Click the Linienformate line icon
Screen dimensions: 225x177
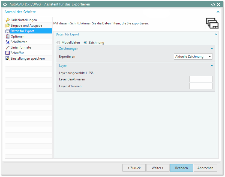8,47
